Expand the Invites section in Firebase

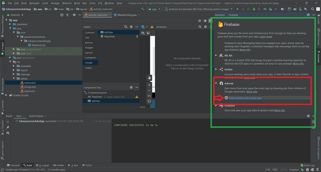(216, 69)
